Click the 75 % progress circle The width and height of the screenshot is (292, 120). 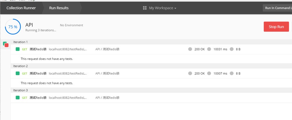13,27
